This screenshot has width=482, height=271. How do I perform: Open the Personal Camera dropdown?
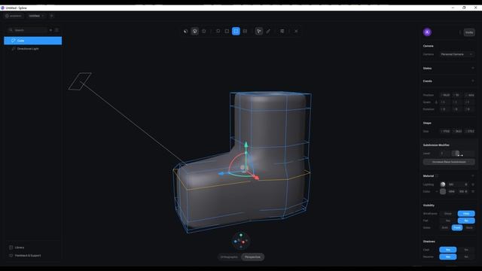tap(457, 54)
